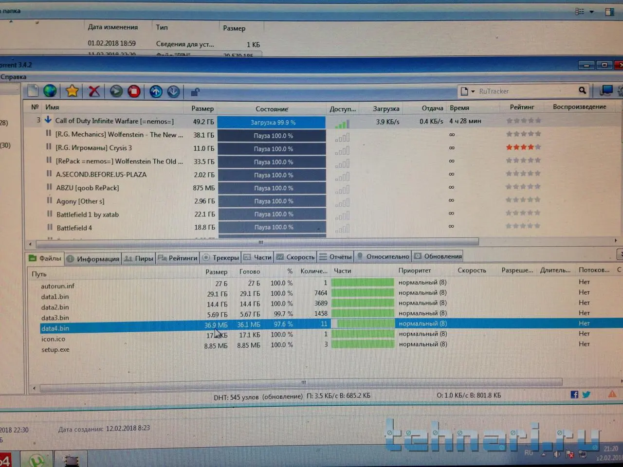This screenshot has height=467, width=623.
Task: Switch to the Части tab
Action: coord(257,257)
